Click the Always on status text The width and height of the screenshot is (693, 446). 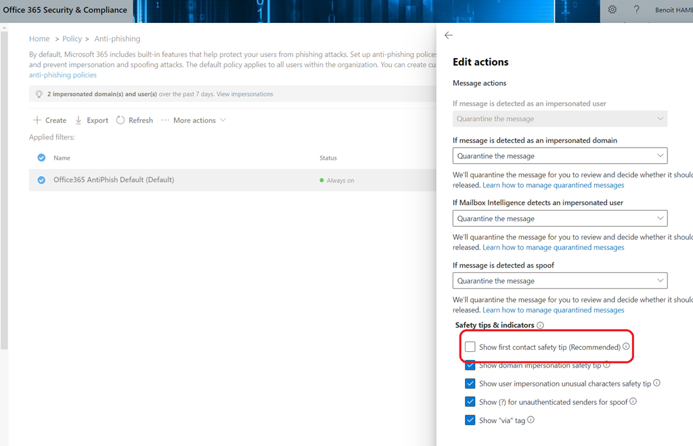[x=340, y=180]
